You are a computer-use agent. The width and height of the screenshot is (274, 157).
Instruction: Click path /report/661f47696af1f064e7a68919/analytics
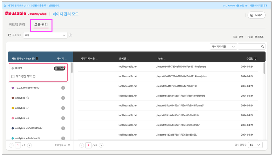coord(181,76)
